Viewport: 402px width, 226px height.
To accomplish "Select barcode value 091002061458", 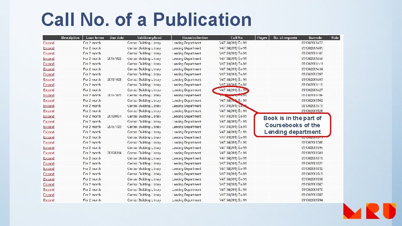I will point(312,59).
